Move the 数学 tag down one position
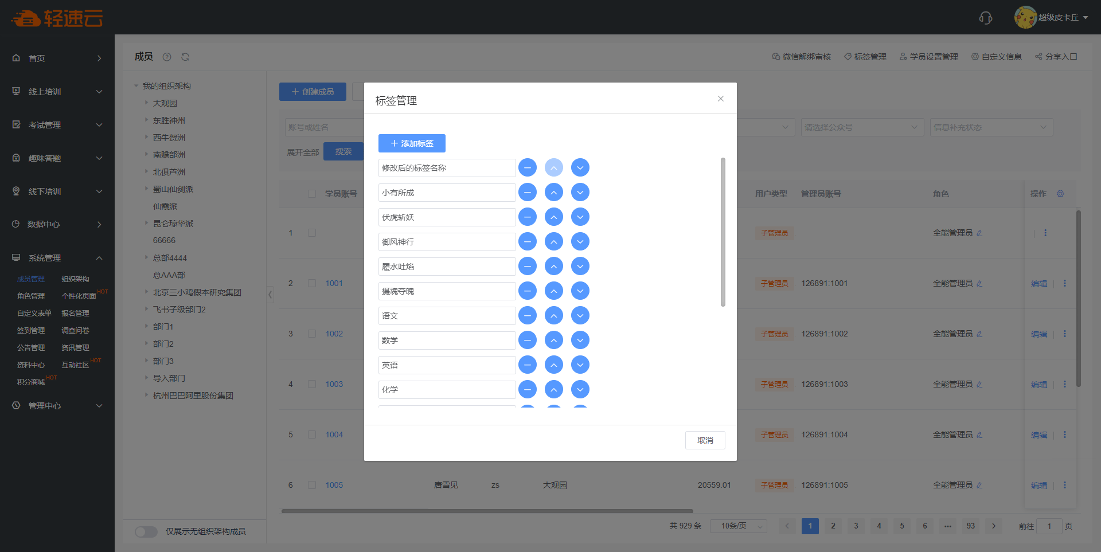The width and height of the screenshot is (1101, 552). pos(580,340)
